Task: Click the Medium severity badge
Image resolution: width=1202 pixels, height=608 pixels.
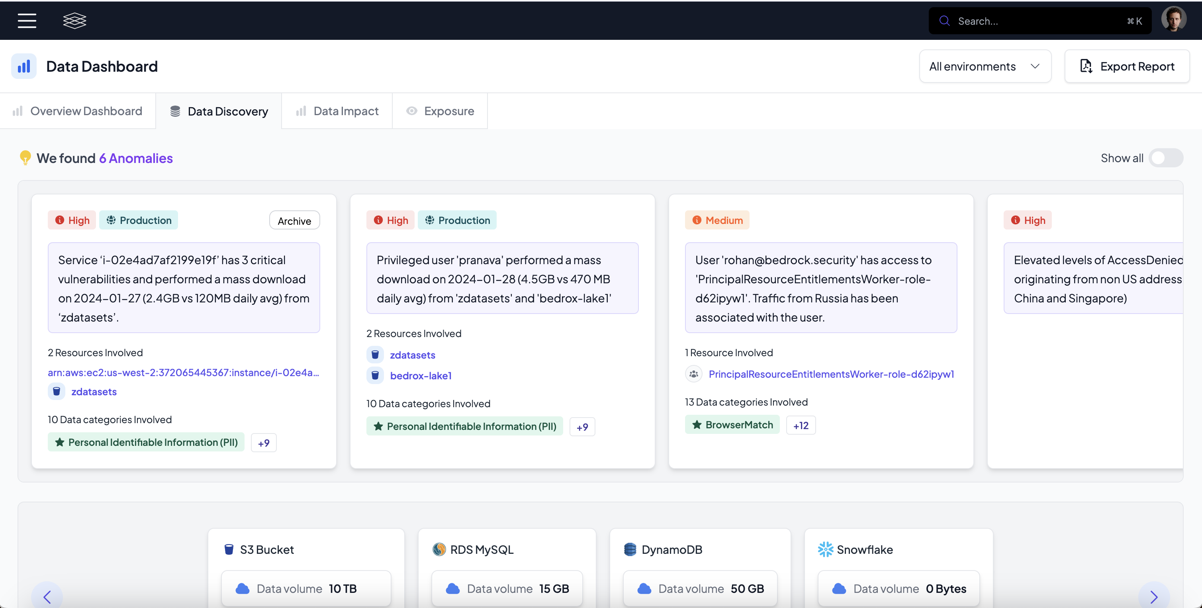Action: (717, 220)
